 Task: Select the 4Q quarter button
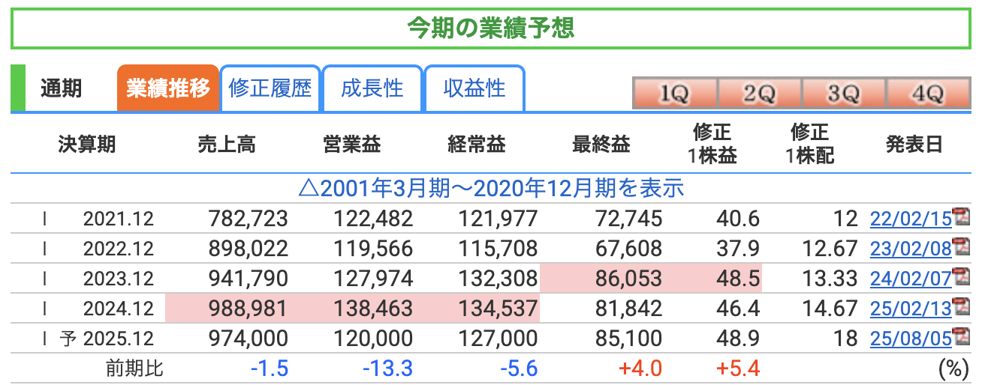[927, 94]
